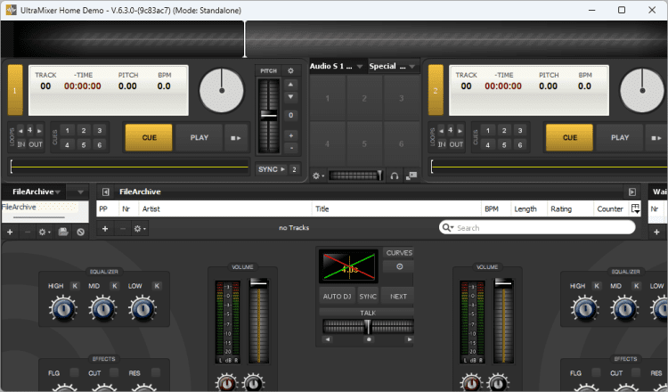The height and width of the screenshot is (392, 668).
Task: Click the pitch minus button on deck 1
Action: (291, 148)
